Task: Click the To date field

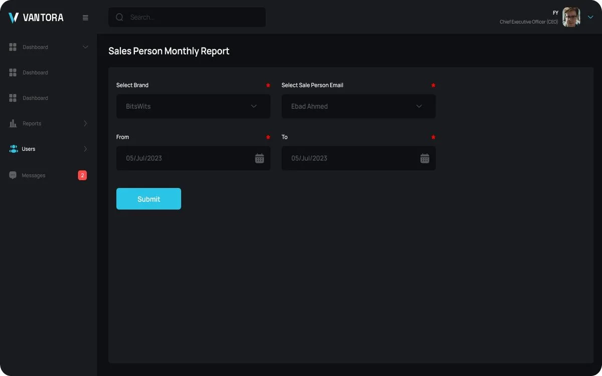Action: click(x=358, y=158)
